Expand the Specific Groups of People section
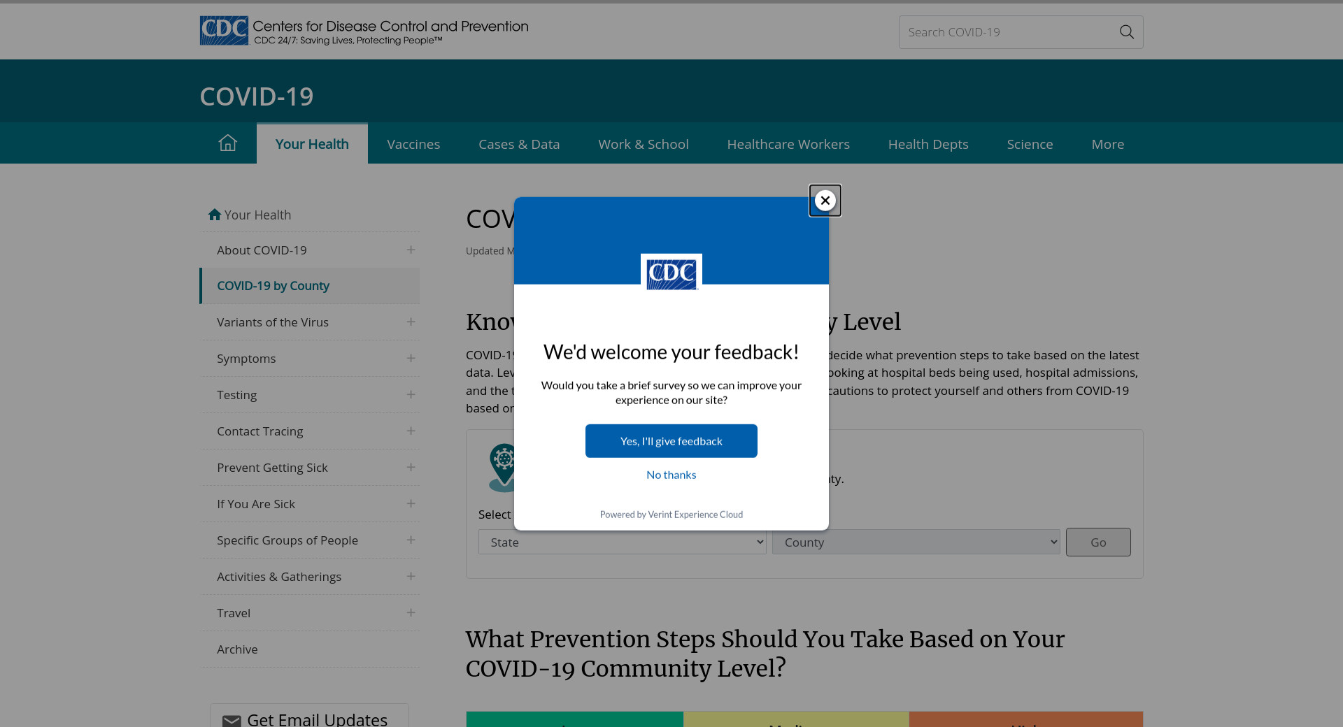Viewport: 1343px width, 727px height. point(411,540)
